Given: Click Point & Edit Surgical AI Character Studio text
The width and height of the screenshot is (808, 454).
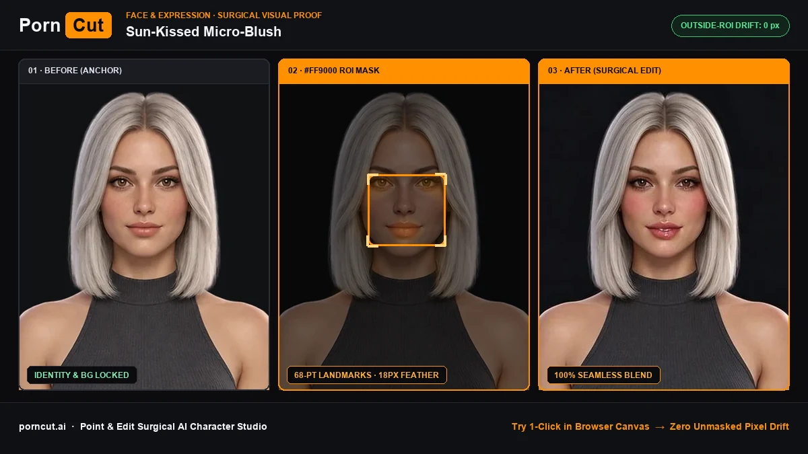Looking at the screenshot, I should (174, 426).
